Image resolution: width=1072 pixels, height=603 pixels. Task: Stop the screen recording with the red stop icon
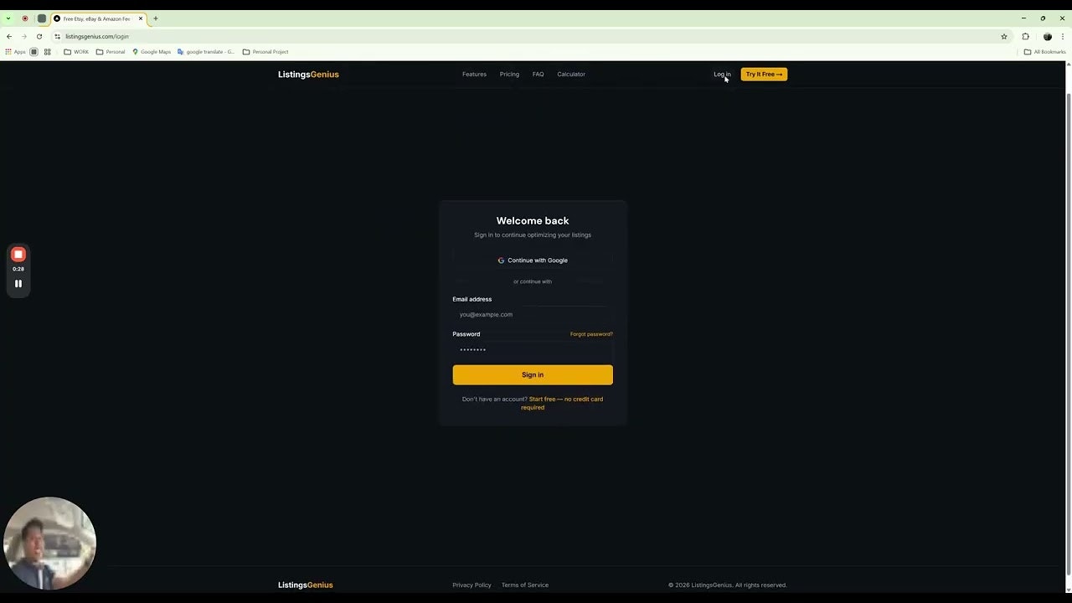[18, 255]
